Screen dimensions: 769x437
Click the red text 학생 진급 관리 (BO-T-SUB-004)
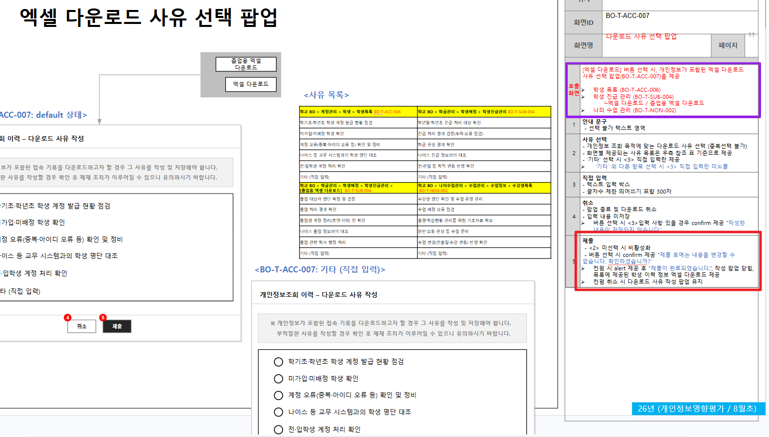tap(633, 97)
